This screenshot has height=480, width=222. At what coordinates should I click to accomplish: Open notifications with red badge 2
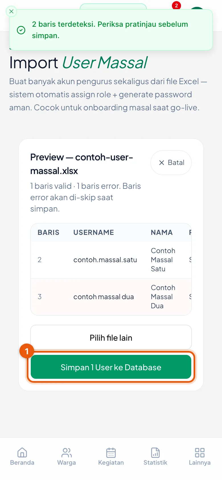[x=176, y=6]
